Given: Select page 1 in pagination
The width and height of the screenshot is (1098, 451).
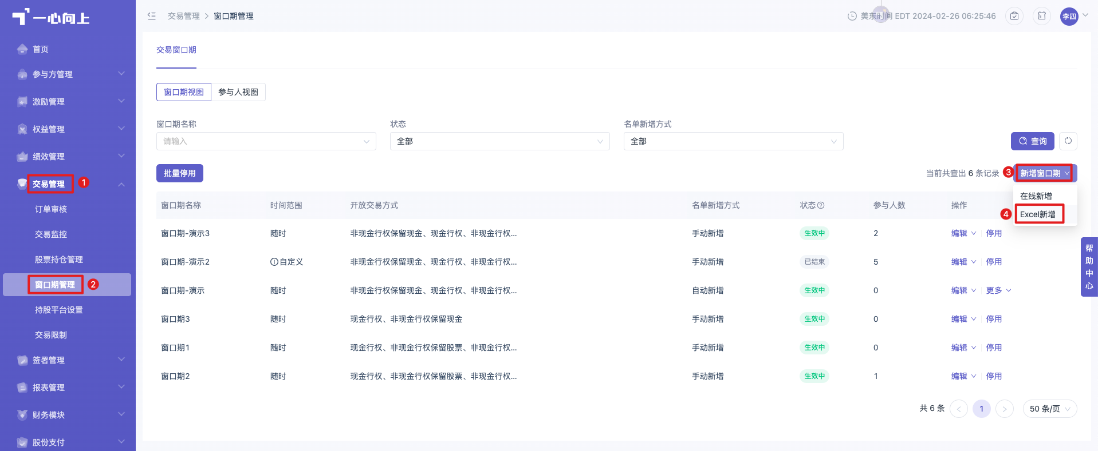Looking at the screenshot, I should [x=982, y=409].
